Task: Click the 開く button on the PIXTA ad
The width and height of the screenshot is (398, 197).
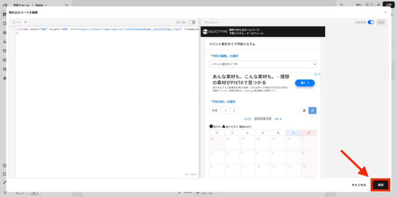Action: point(304,83)
